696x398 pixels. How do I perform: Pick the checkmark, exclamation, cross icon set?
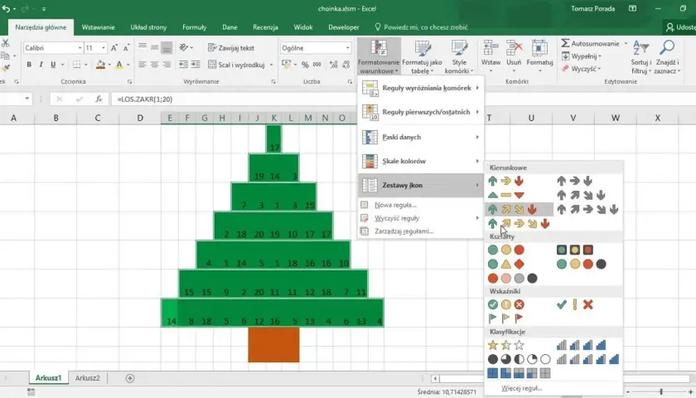coord(574,304)
